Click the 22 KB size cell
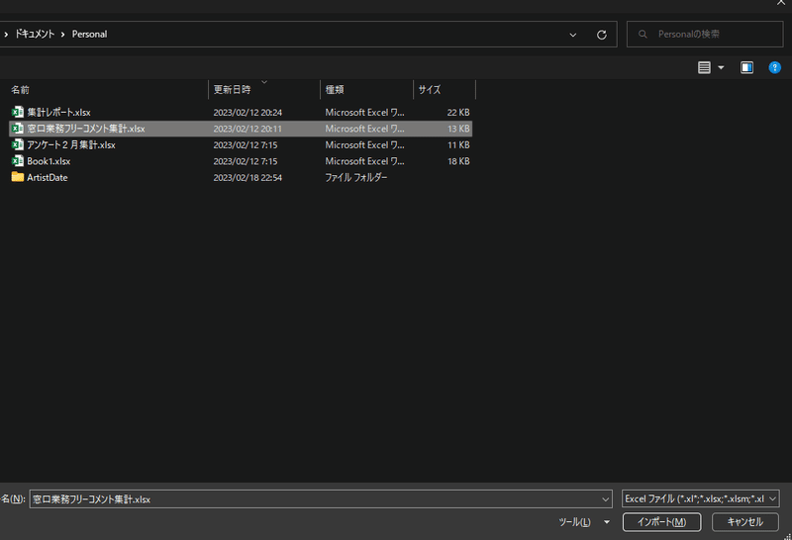792x540 pixels. coord(458,112)
